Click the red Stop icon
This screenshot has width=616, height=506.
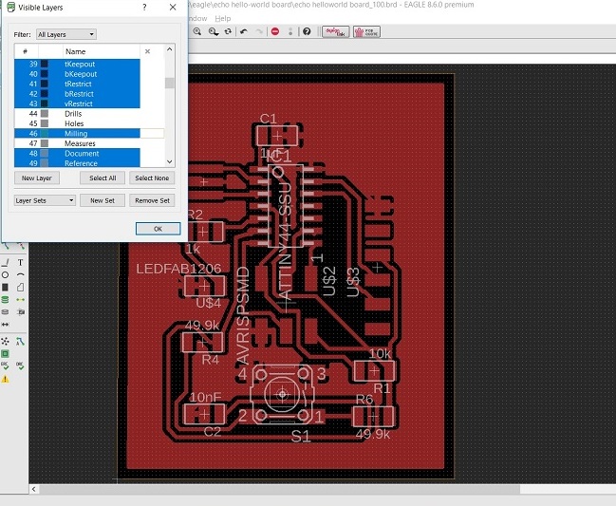click(275, 31)
